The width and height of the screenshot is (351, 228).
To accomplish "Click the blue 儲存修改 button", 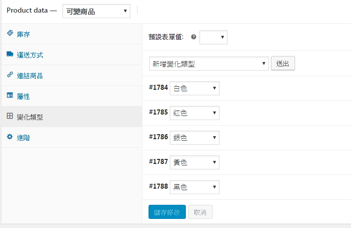I will tap(167, 212).
